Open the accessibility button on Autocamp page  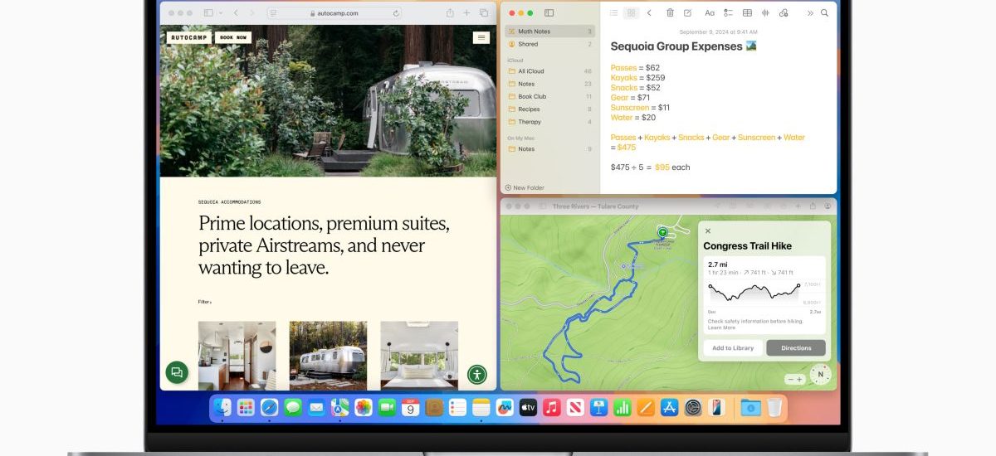click(476, 374)
